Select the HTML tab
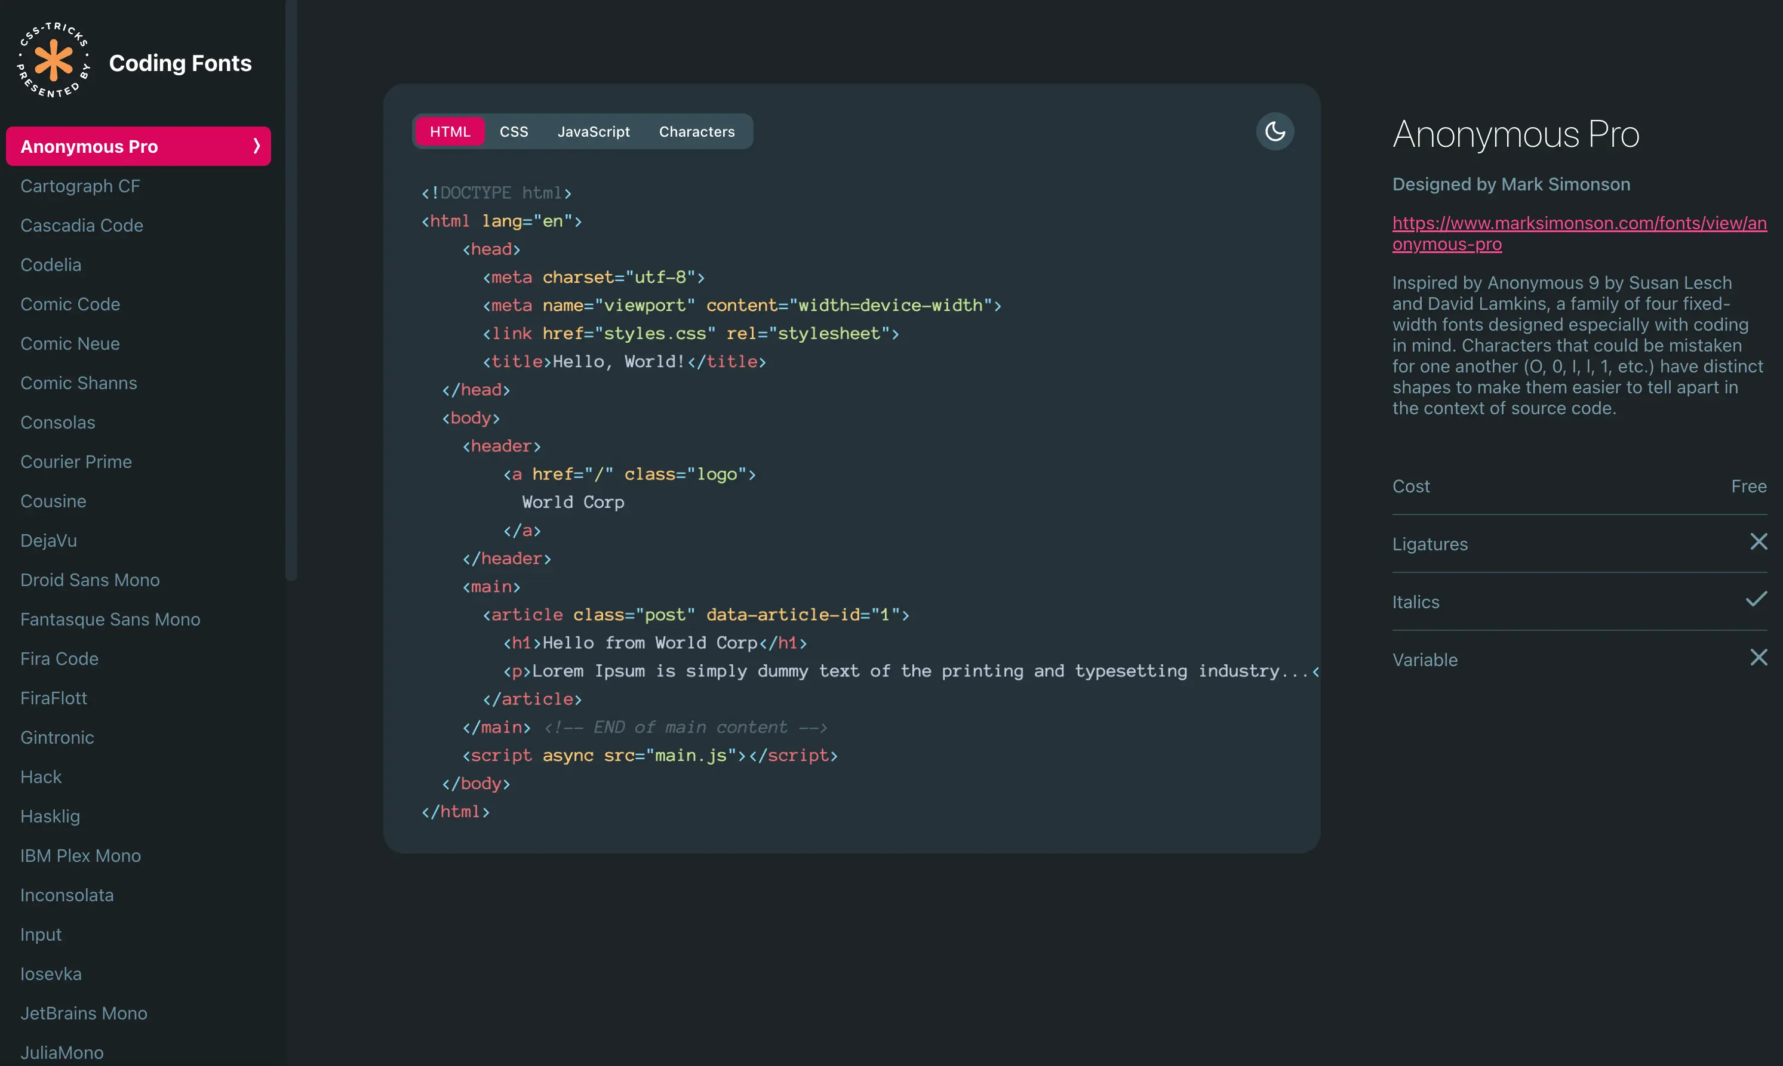Viewport: 1783px width, 1066px height. [x=450, y=132]
